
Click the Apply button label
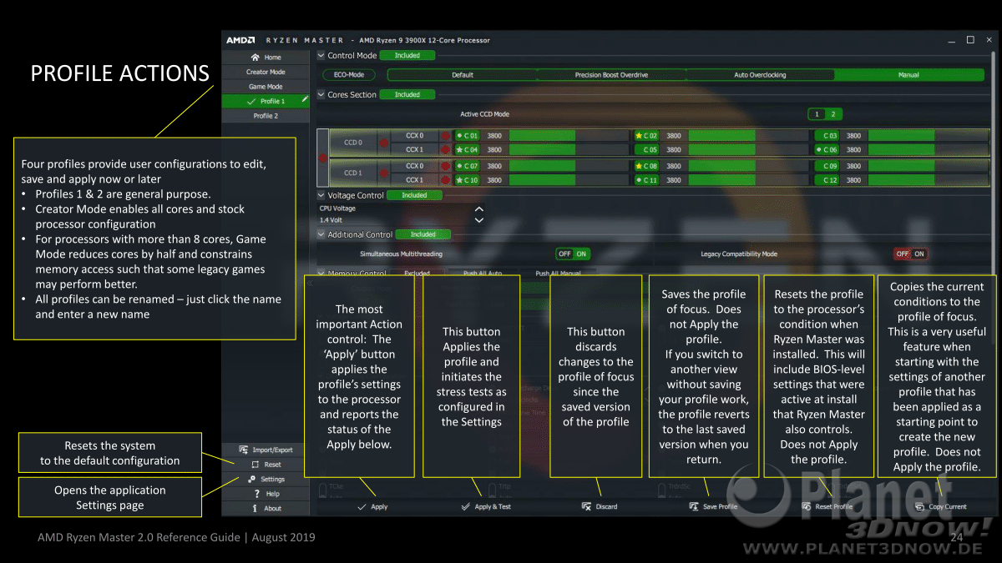pyautogui.click(x=379, y=507)
